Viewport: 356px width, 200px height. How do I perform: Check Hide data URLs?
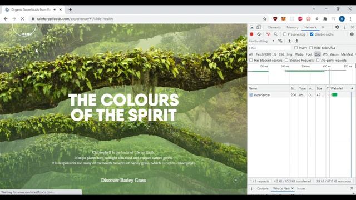[x=311, y=48]
